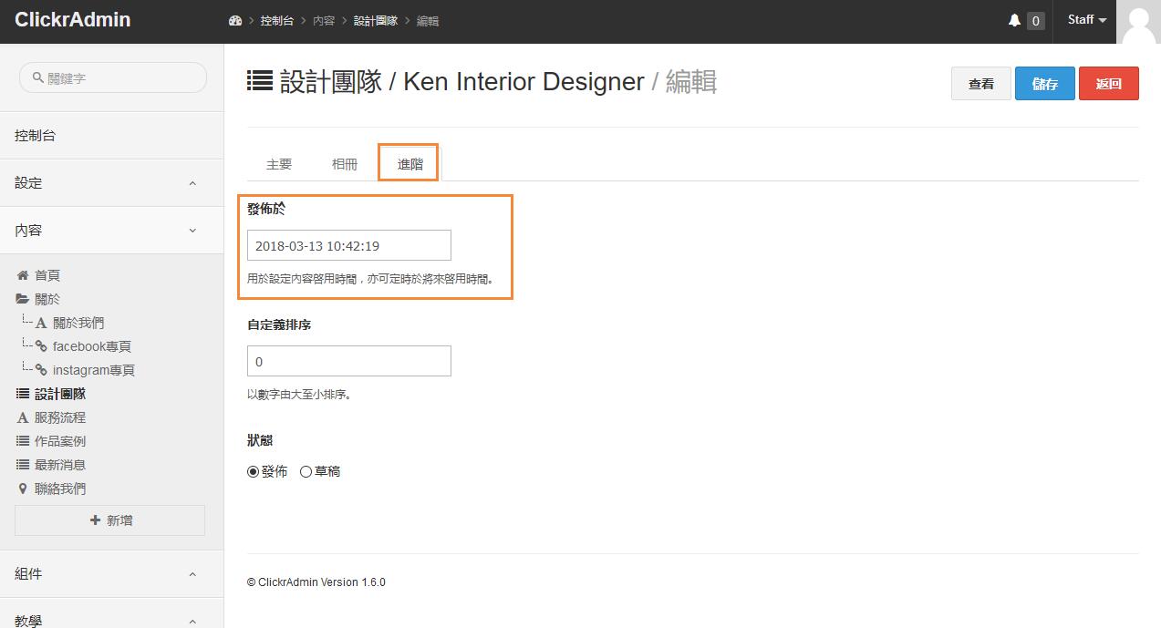Open 聯絡我們 in the sidebar
Image resolution: width=1161 pixels, height=628 pixels.
pos(60,489)
